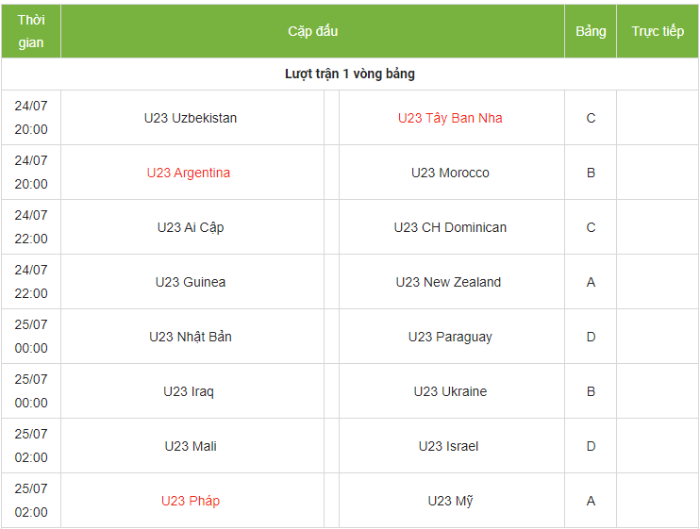700x529 pixels.
Task: Select the U23 Pháp team link
Action: 191,501
